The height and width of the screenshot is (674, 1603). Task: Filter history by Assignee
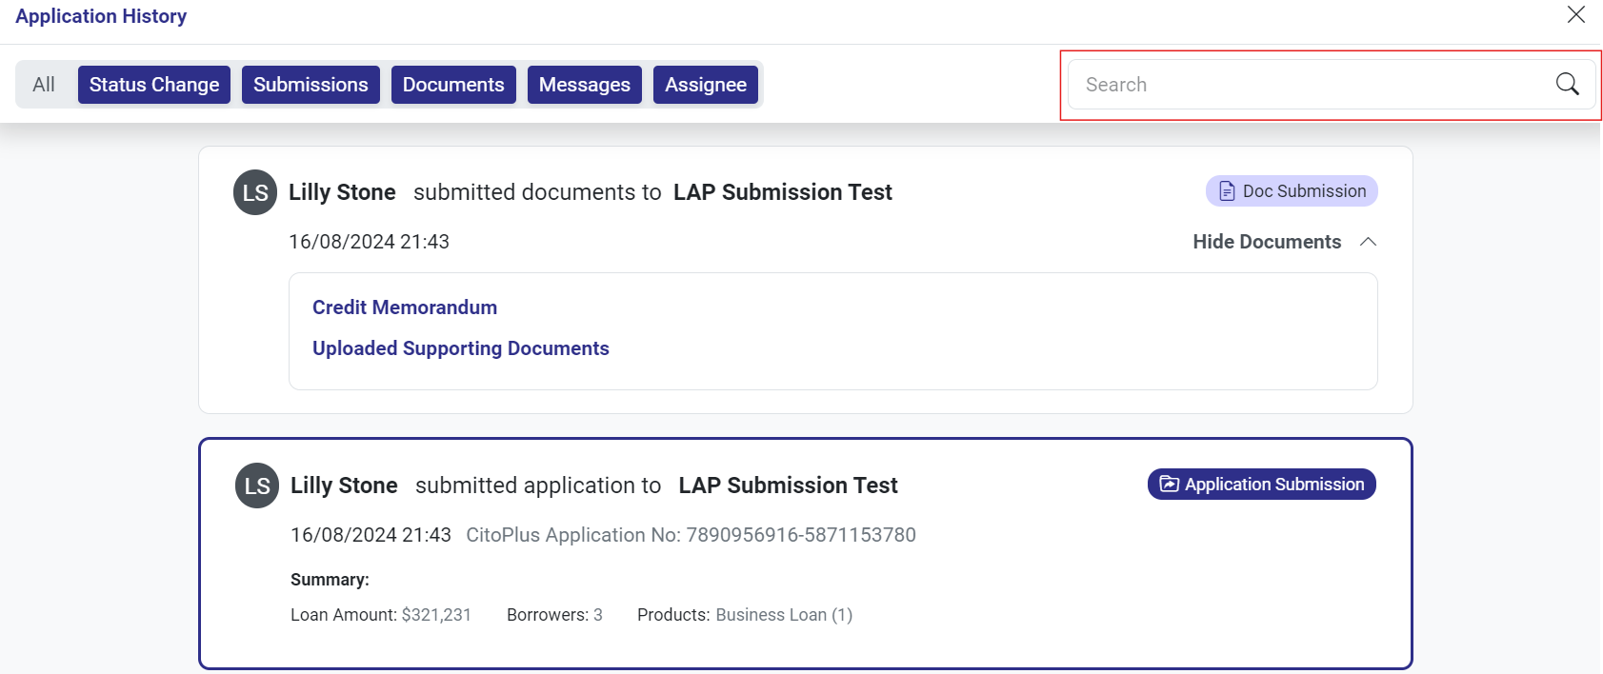(706, 85)
